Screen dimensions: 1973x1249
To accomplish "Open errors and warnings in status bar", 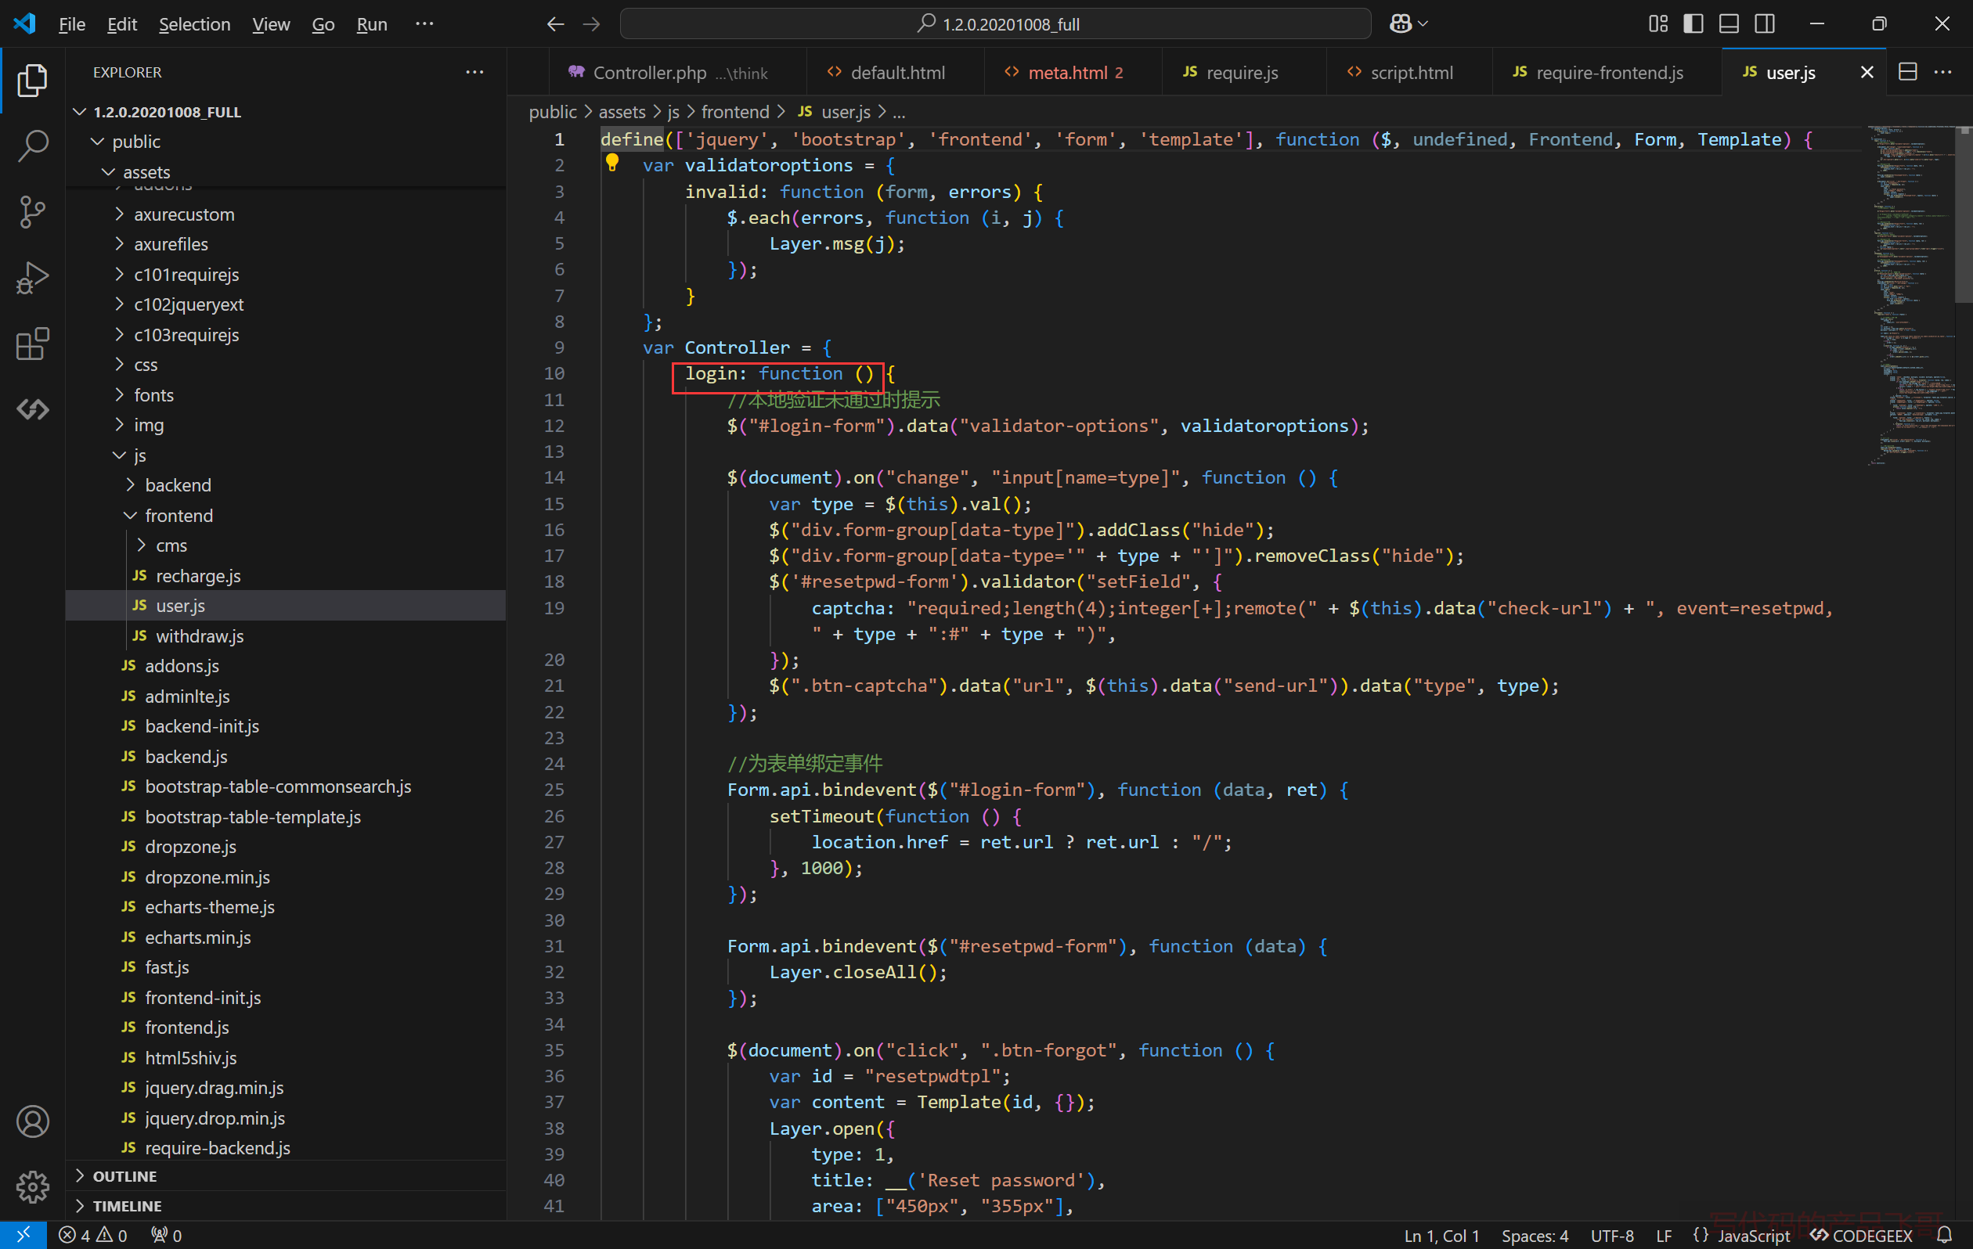I will coord(92,1235).
